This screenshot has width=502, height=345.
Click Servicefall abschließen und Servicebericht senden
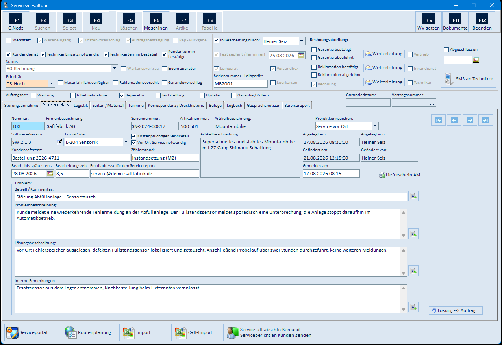(x=270, y=332)
